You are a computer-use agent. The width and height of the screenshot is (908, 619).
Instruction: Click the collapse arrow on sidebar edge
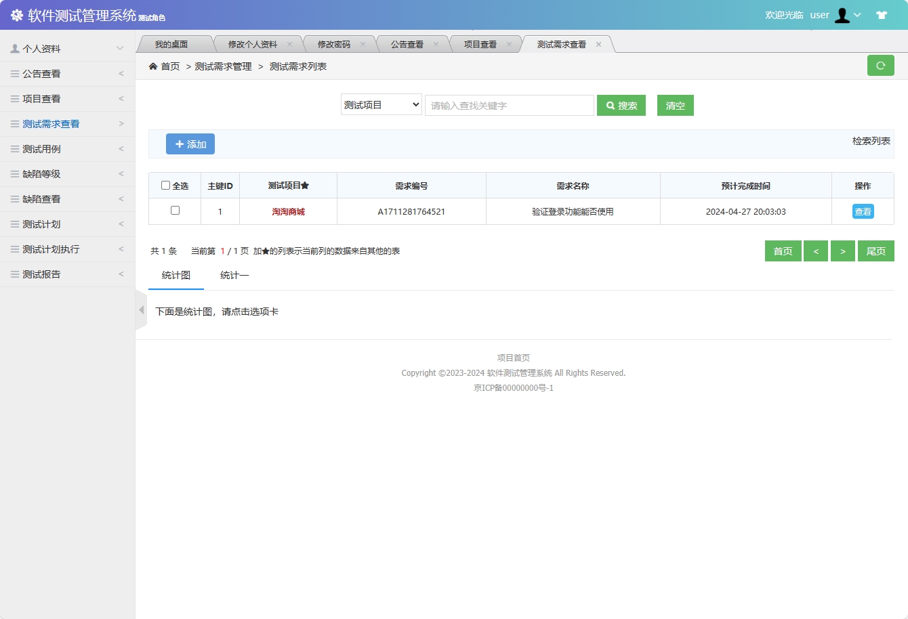click(x=141, y=309)
